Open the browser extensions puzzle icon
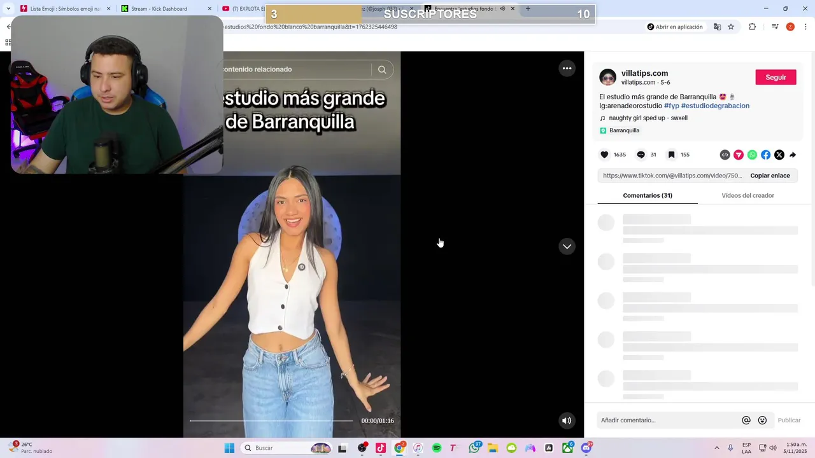 click(753, 27)
